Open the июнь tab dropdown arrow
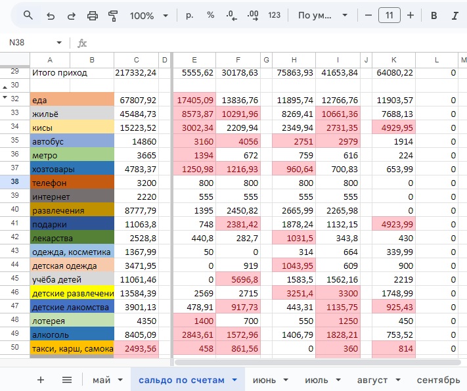This screenshot has height=391, width=467. [286, 380]
